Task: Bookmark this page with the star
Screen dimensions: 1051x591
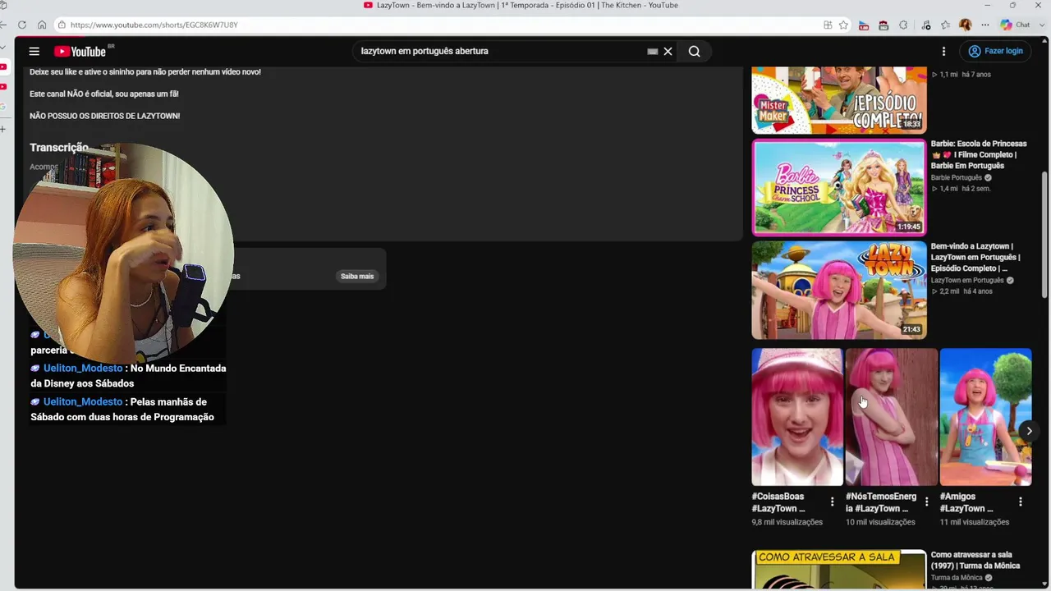Action: (x=843, y=25)
